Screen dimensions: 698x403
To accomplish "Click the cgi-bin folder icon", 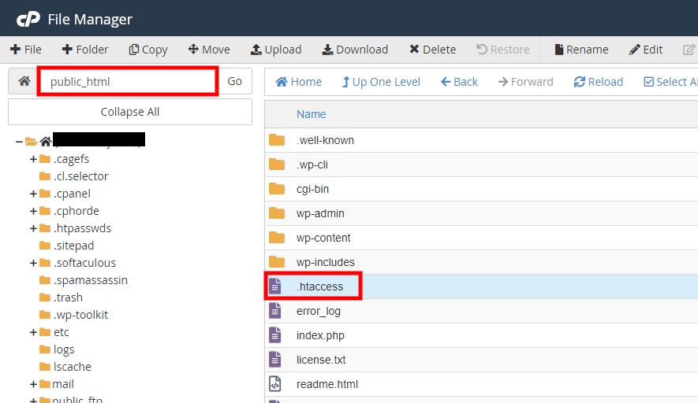I will coord(277,189).
